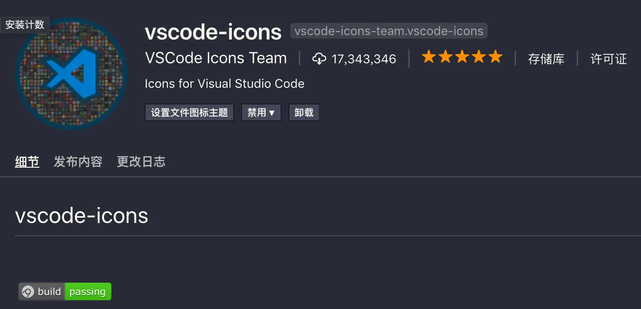This screenshot has width=641, height=309.
Task: Switch to the 发布内容 tab
Action: pyautogui.click(x=78, y=162)
